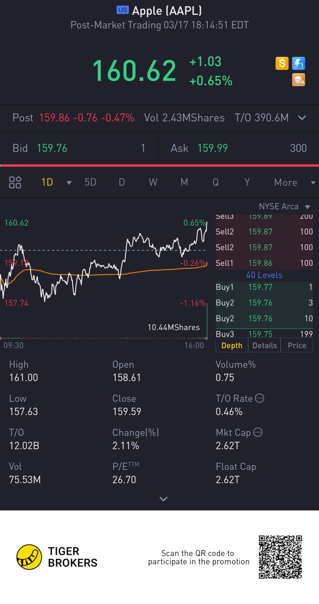Viewport: 319px width, 604px height.
Task: Open T/O Rate info icon
Action: tap(259, 398)
